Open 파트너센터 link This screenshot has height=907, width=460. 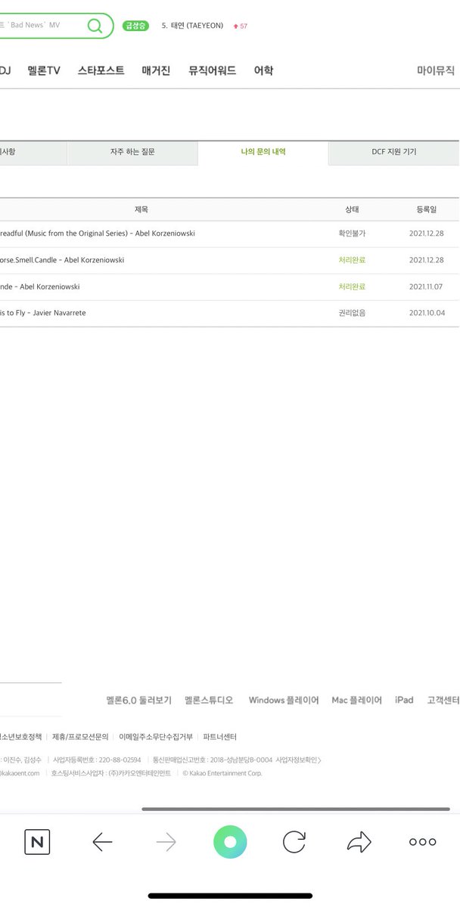(220, 736)
